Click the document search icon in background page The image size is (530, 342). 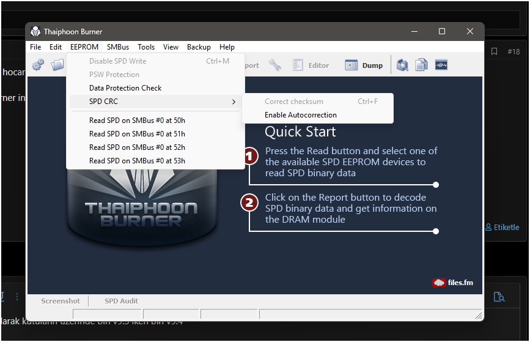click(x=499, y=297)
